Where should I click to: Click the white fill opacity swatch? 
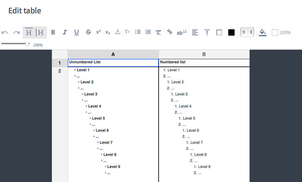tap(275, 32)
